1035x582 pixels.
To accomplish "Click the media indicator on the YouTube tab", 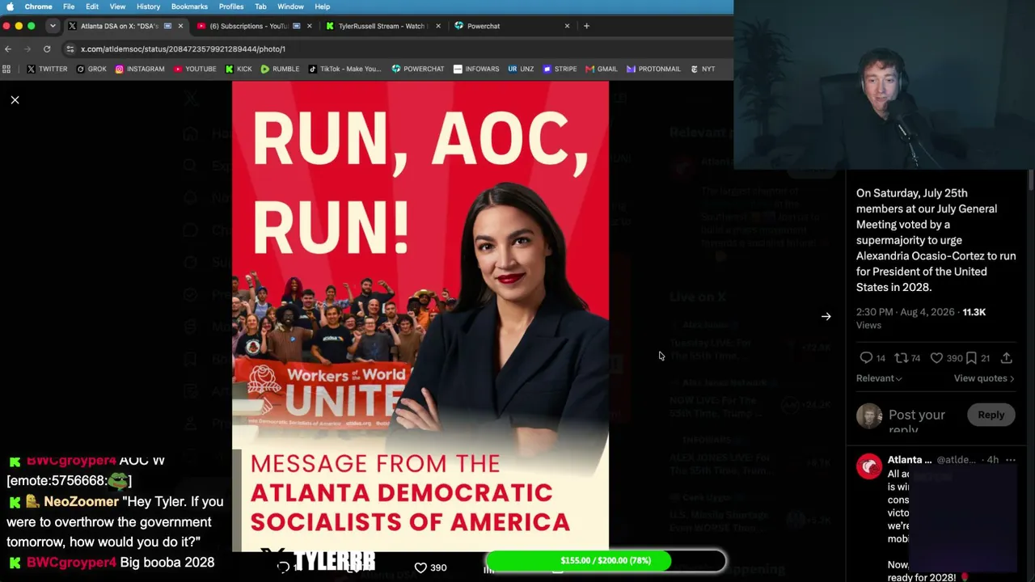I will click(x=297, y=26).
